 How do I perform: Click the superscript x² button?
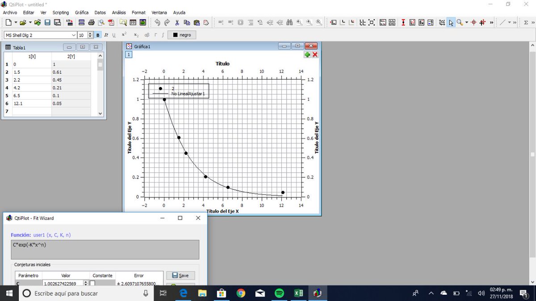pos(124,35)
